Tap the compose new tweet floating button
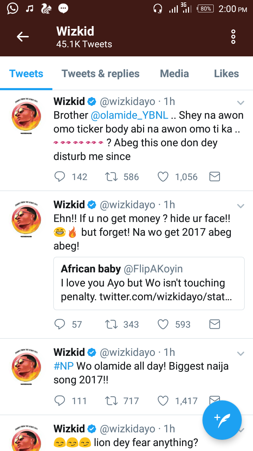 [222, 420]
